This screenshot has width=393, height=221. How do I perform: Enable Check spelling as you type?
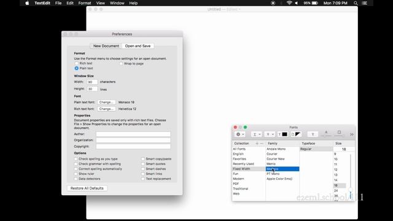(x=76, y=159)
